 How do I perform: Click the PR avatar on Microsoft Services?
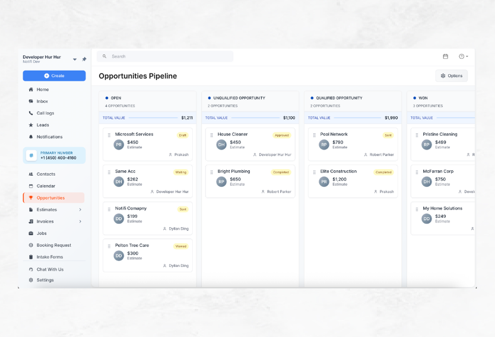(x=119, y=145)
